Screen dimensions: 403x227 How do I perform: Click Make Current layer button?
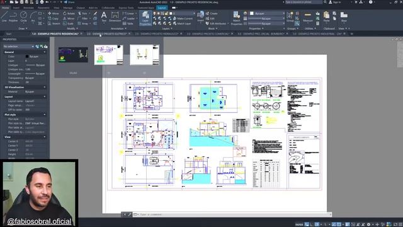(183, 18)
